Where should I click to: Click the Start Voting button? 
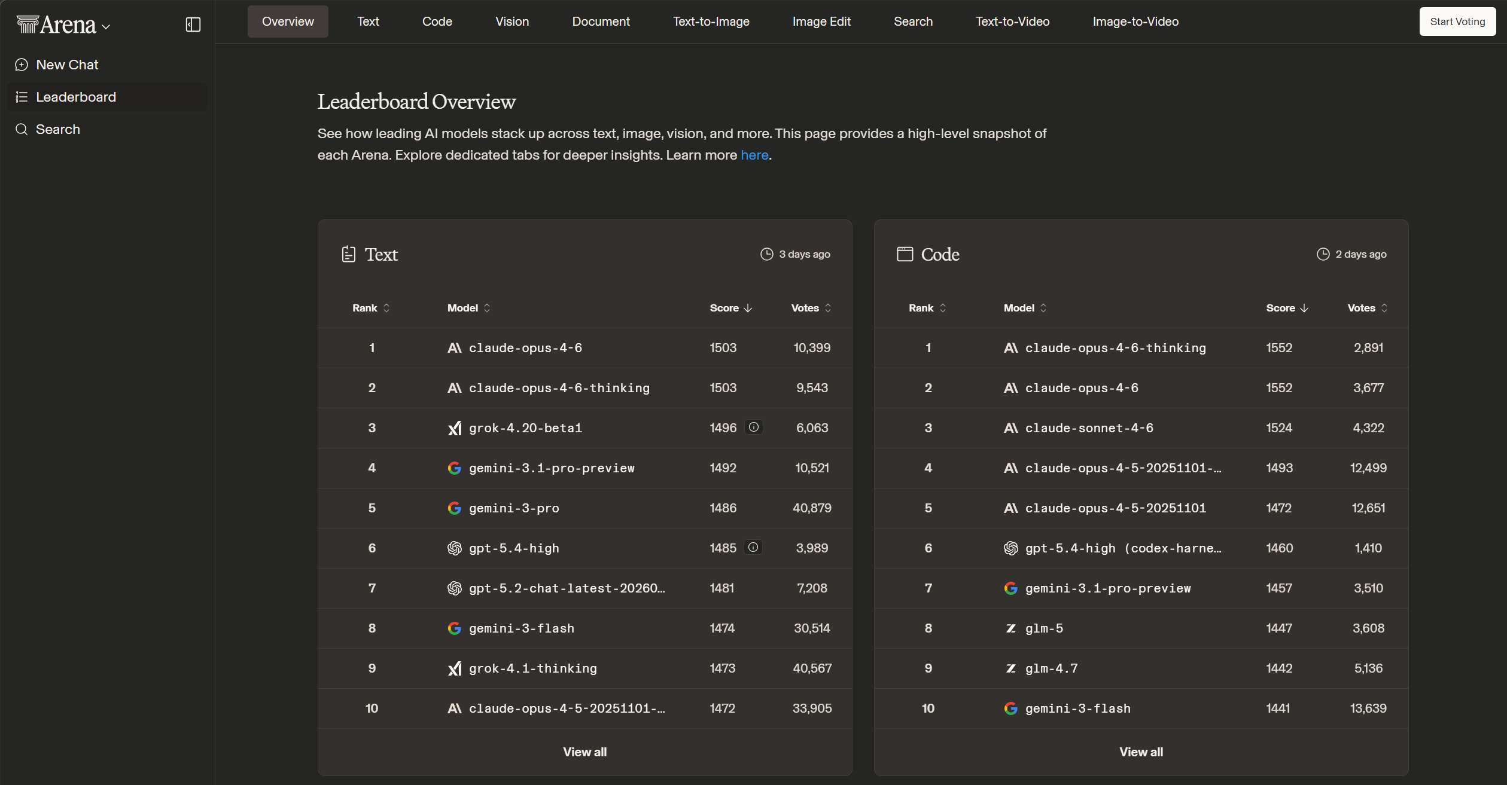tap(1457, 22)
